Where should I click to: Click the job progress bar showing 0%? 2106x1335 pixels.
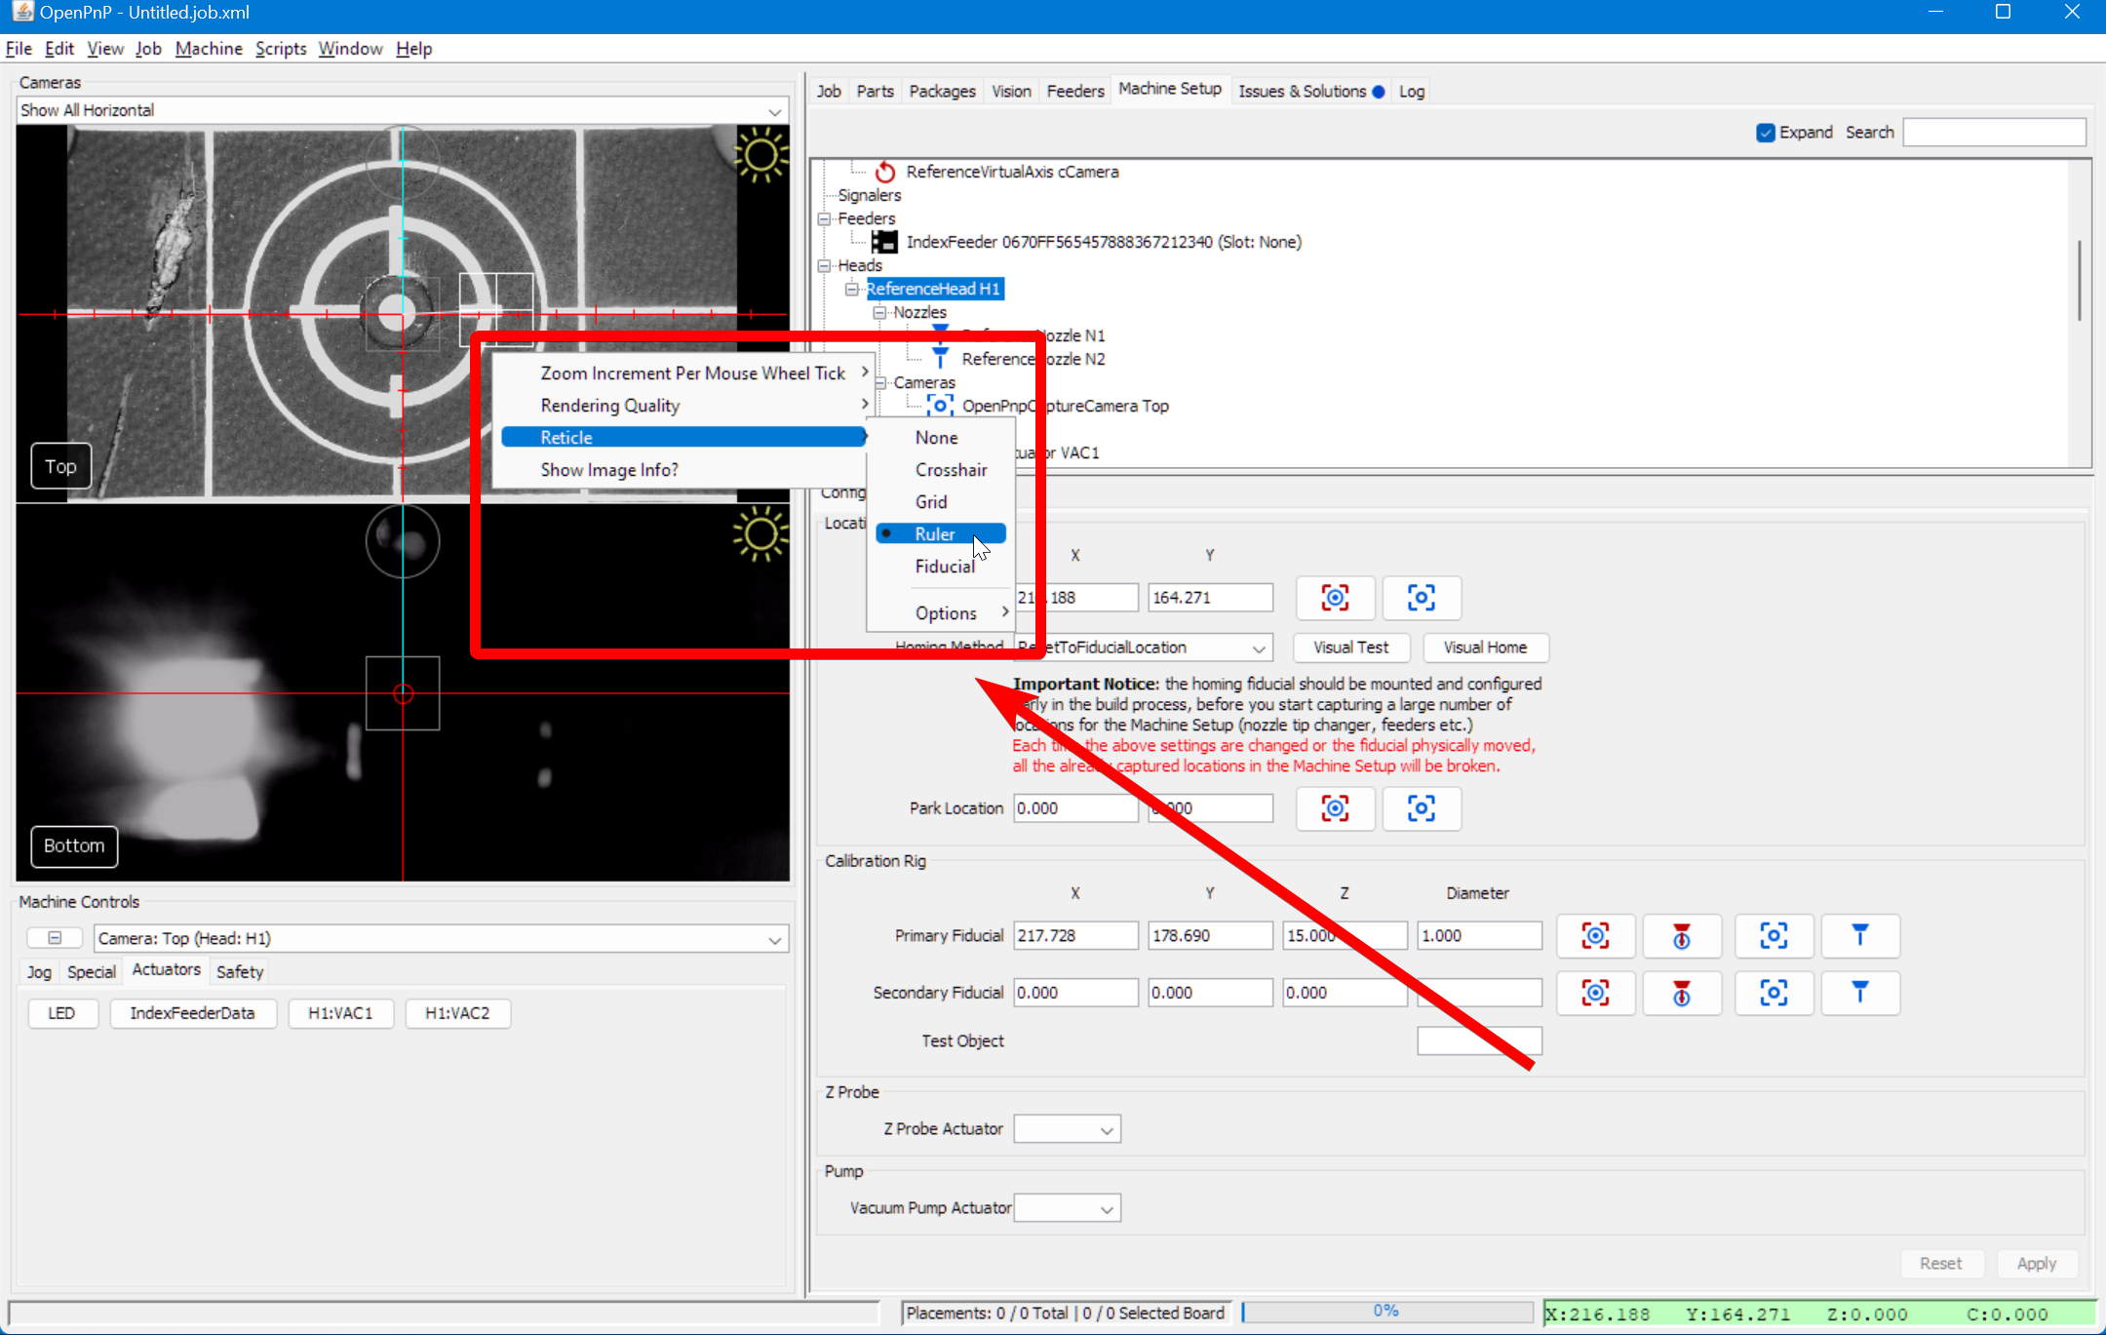tap(1386, 1312)
